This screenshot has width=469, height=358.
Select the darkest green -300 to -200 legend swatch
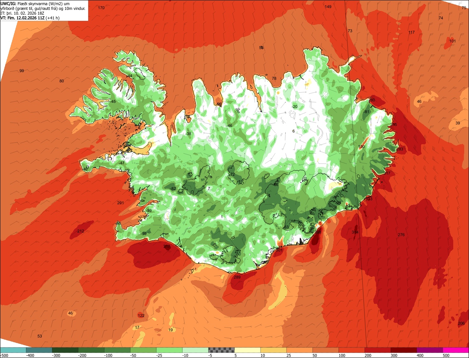(x=65, y=350)
